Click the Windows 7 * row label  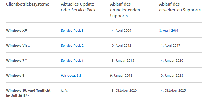pyautogui.click(x=16, y=60)
